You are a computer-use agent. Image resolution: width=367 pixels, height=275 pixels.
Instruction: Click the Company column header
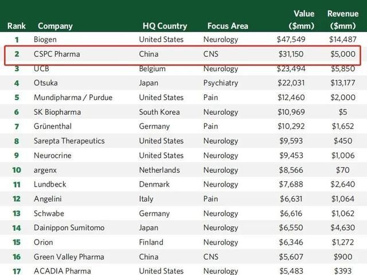(x=55, y=26)
